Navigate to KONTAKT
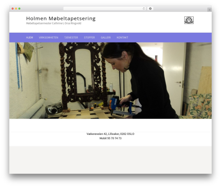The image size is (221, 187). click(122, 38)
